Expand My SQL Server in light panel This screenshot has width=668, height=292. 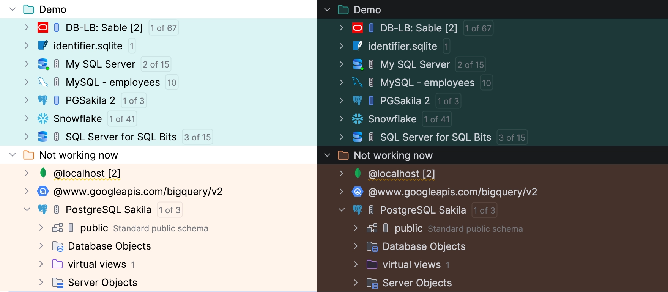[x=27, y=64]
